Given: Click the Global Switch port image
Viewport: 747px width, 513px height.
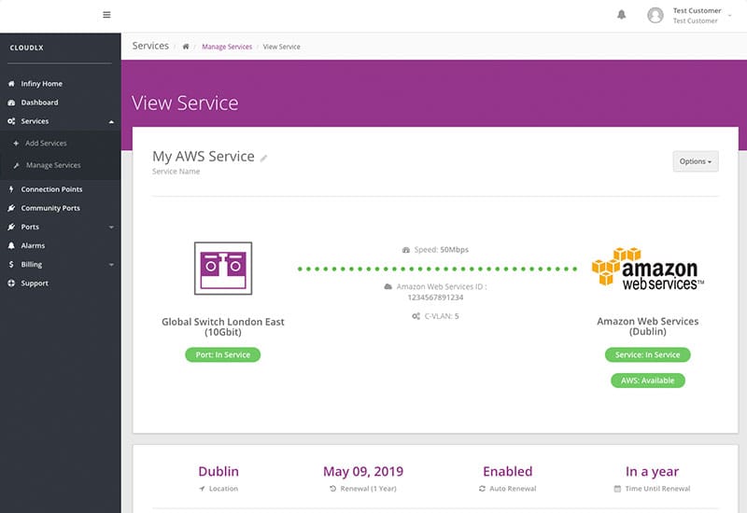Looking at the screenshot, I should coord(223,269).
